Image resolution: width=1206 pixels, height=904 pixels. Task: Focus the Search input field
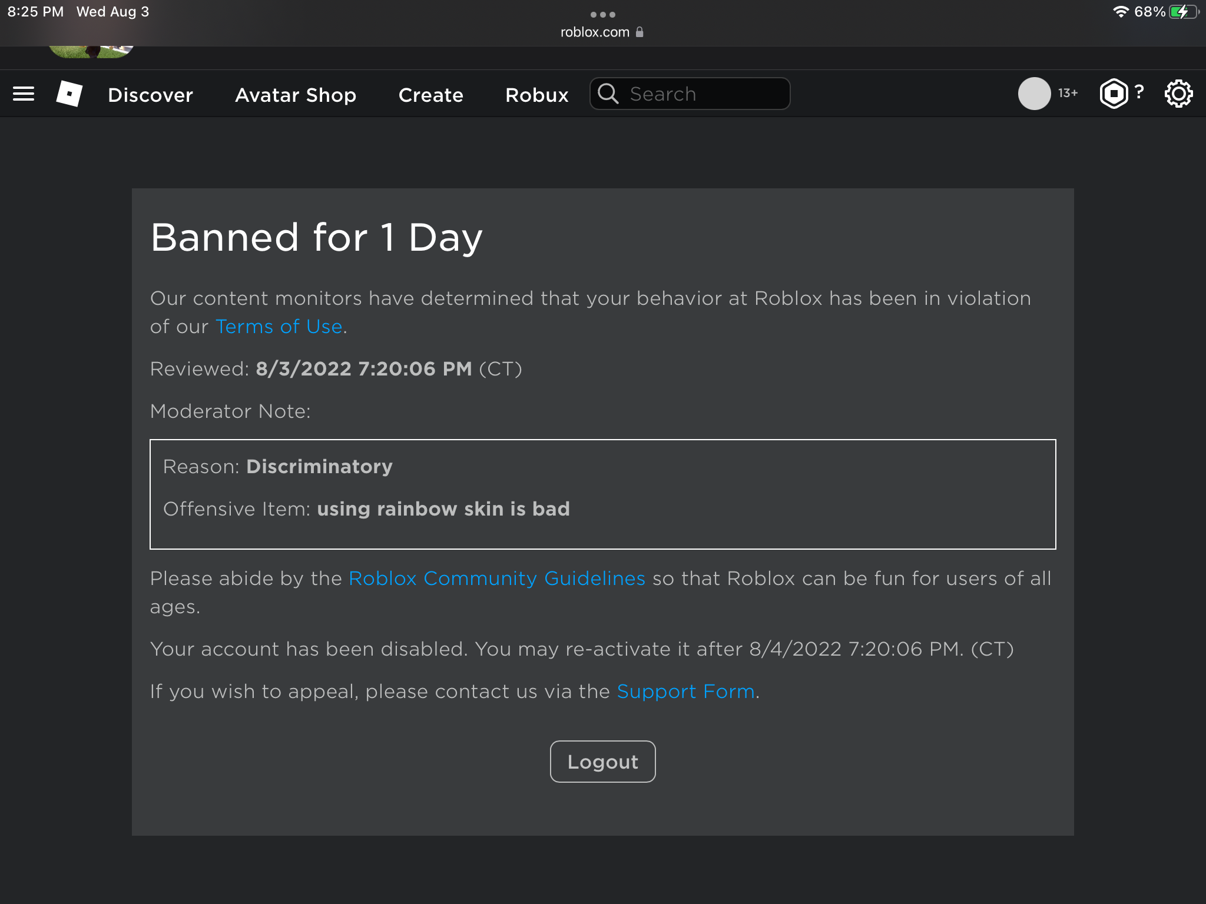tap(690, 94)
